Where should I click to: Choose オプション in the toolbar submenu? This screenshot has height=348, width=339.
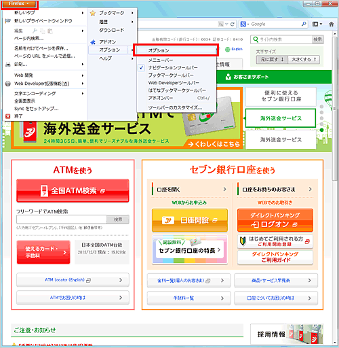(176, 50)
